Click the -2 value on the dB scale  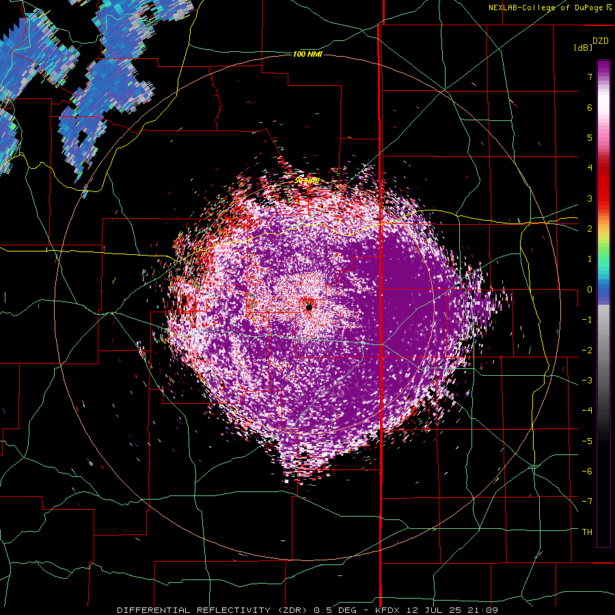[587, 351]
